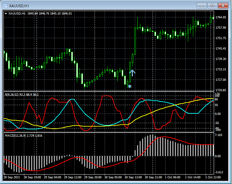
Task: Click the XAUUSD,H1 title bar text
Action: (x=20, y=5)
